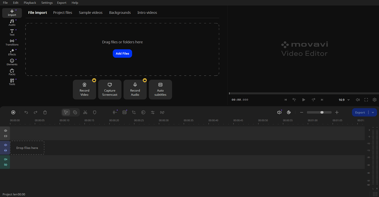379x197 pixels.
Task: Open the Transitions panel in sidebar
Action: coord(12,42)
